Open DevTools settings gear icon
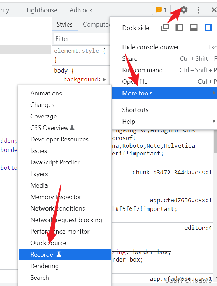Screen dimensions: 217x286 (184, 10)
